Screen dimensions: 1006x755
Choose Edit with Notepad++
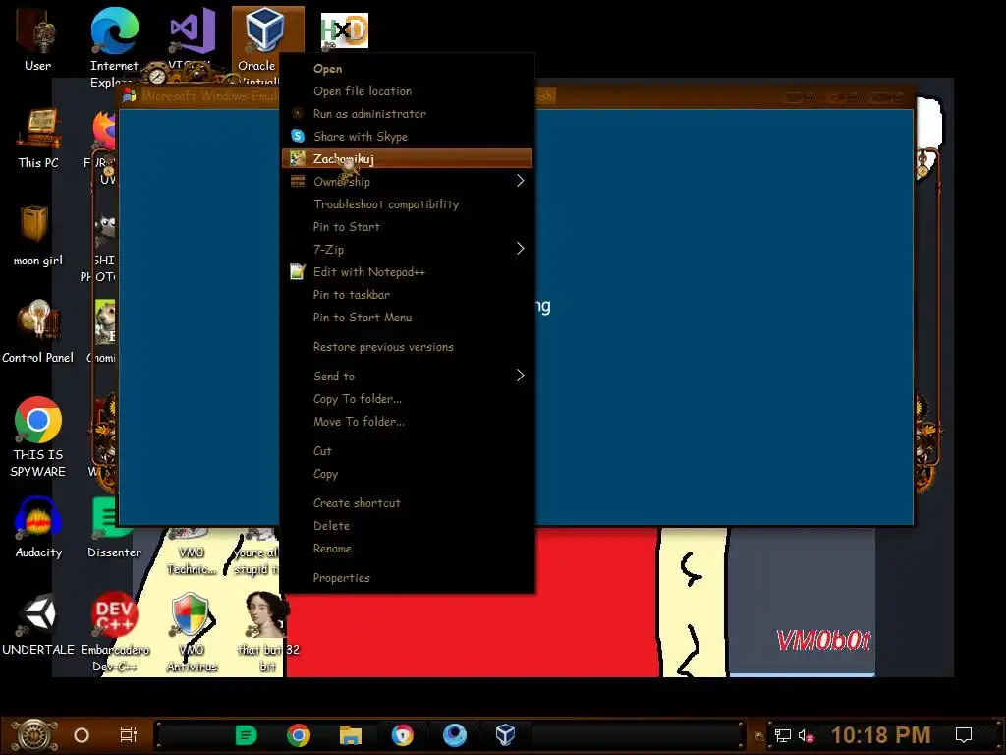click(407, 271)
